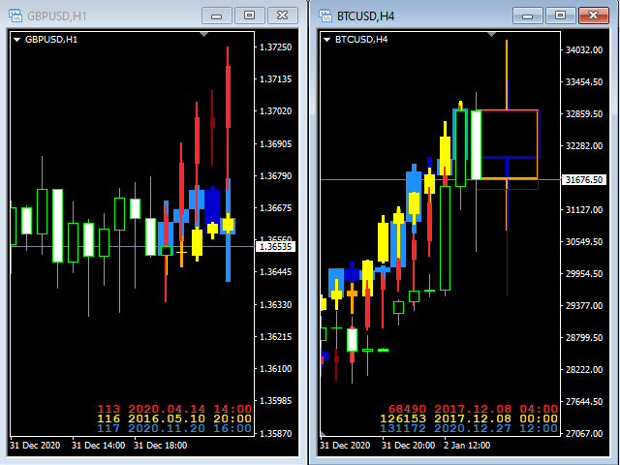Click the 29954.50 price scale value
This screenshot has width=620, height=465.
[584, 273]
